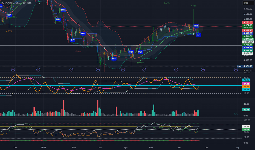Click the cyan 35.48 oscillator value
The height and width of the screenshot is (150, 255).
click(x=246, y=89)
